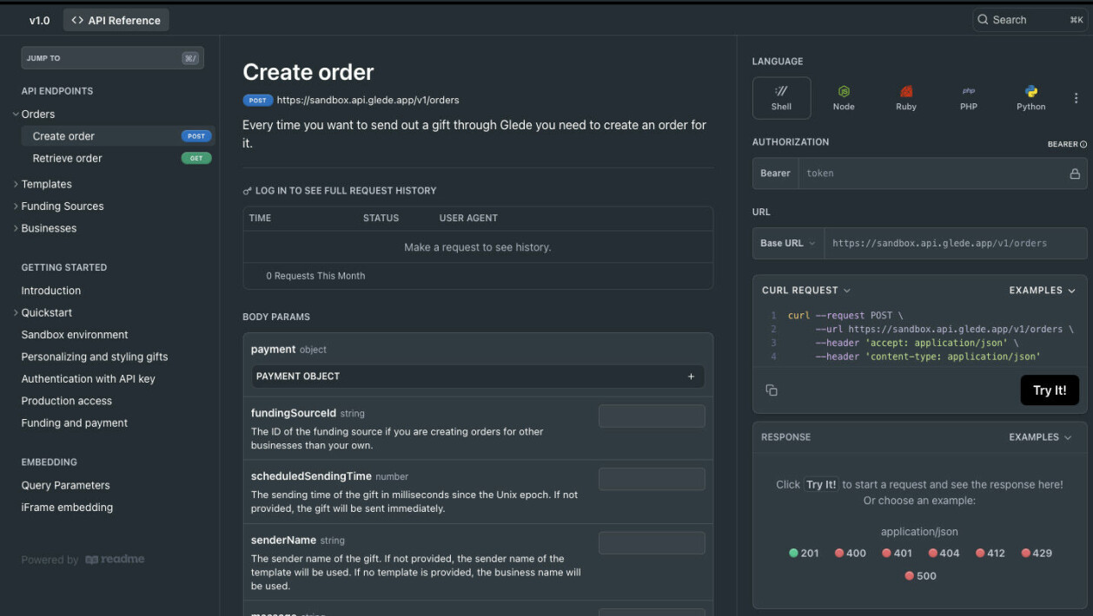Open the Funding and payment page
Screen dimensions: 1093x616
[x=75, y=423]
